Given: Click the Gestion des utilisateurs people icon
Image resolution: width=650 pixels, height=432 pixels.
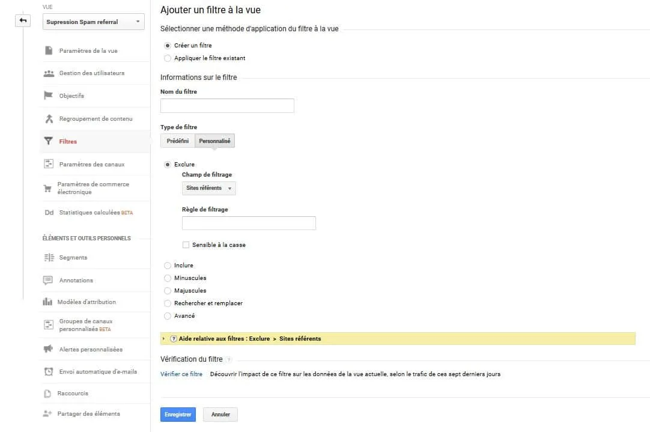Looking at the screenshot, I should click(x=49, y=73).
